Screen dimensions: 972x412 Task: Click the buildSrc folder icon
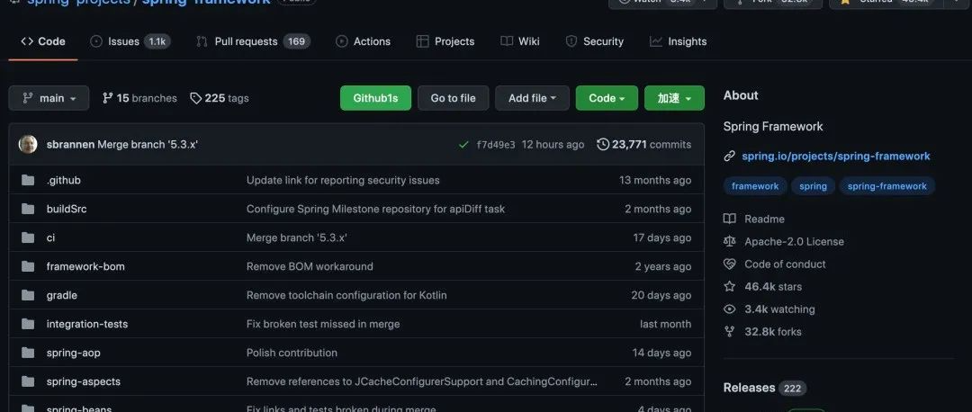[28, 209]
